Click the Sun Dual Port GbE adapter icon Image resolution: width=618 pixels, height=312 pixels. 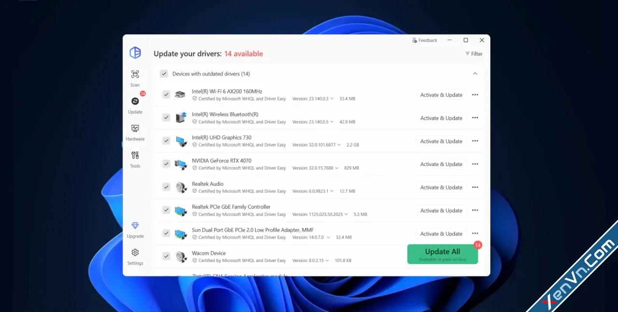click(x=181, y=233)
